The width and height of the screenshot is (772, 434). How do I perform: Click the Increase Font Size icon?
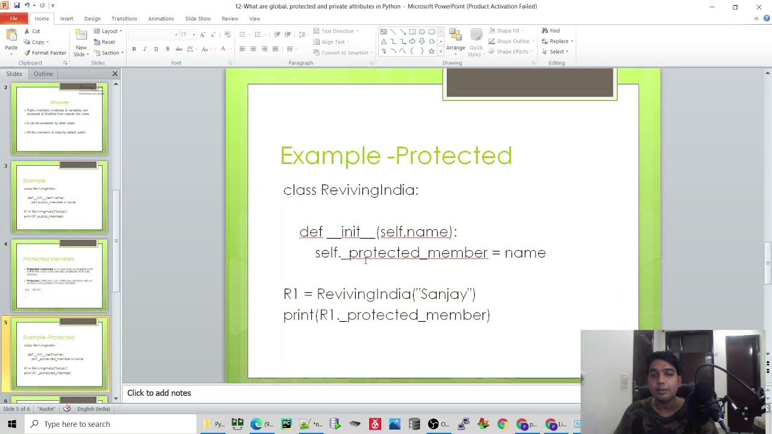tap(202, 34)
